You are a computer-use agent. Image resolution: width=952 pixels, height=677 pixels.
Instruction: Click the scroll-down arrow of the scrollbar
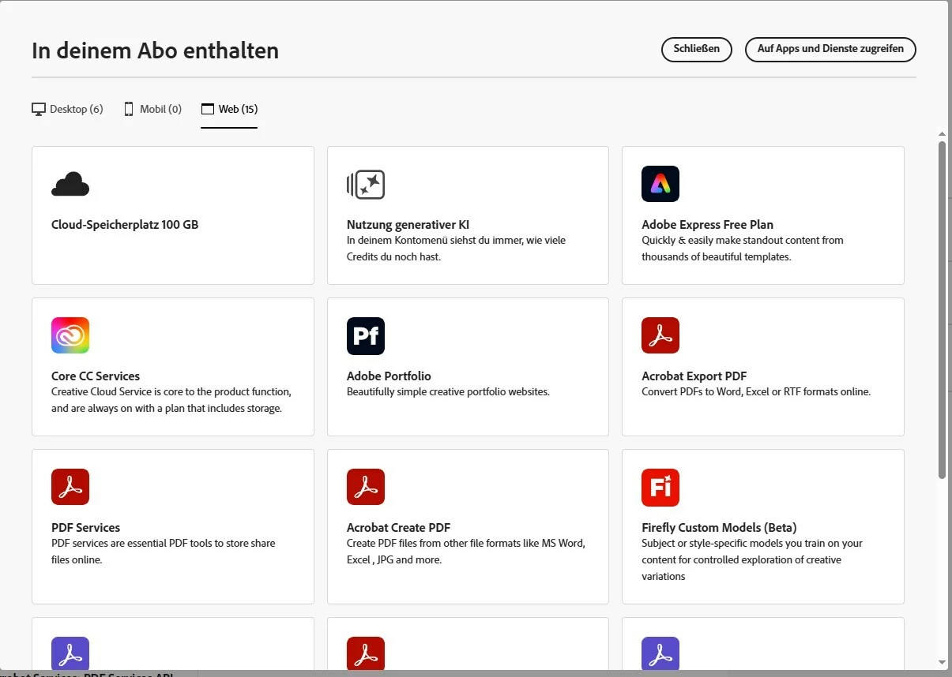[x=942, y=662]
